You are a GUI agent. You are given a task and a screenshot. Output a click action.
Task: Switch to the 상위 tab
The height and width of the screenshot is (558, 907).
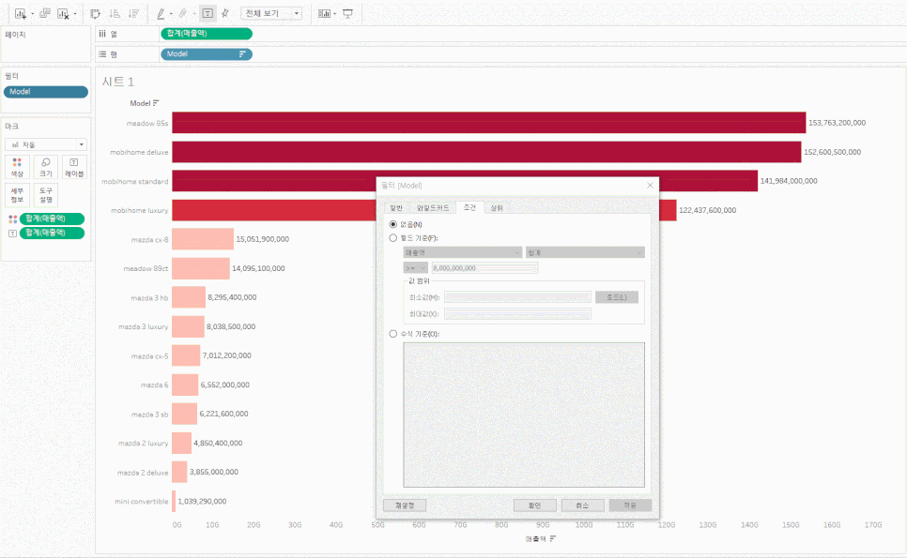pyautogui.click(x=497, y=208)
